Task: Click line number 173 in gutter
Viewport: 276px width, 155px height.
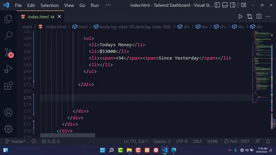Action: pyautogui.click(x=28, y=98)
